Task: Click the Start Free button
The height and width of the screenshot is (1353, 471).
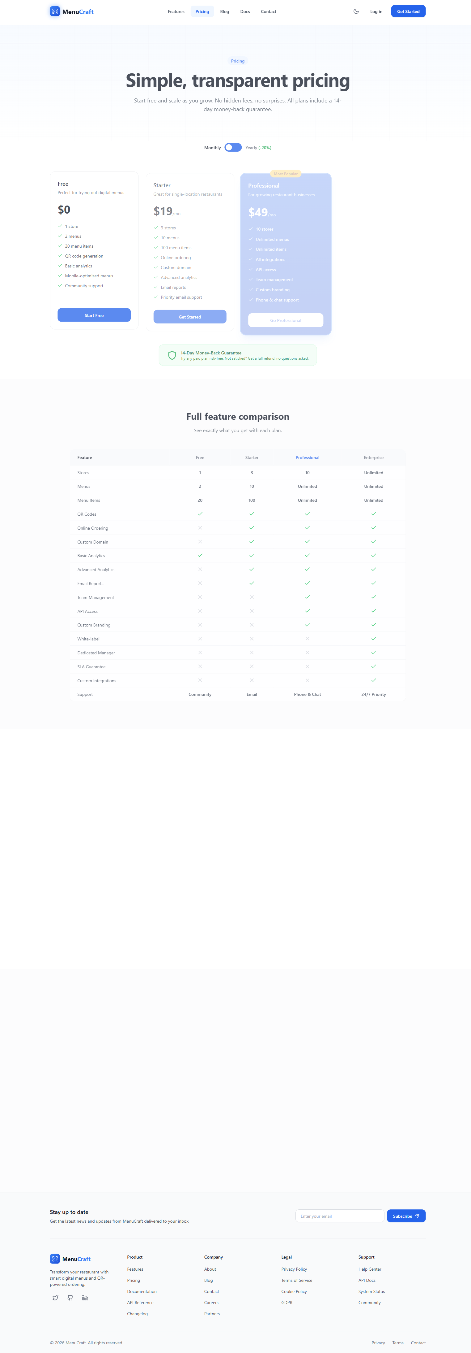Action: coord(94,315)
